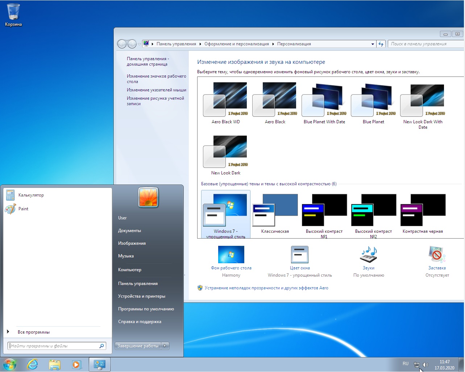Open the address bar history dropdown
The image size is (465, 372).
click(x=373, y=44)
